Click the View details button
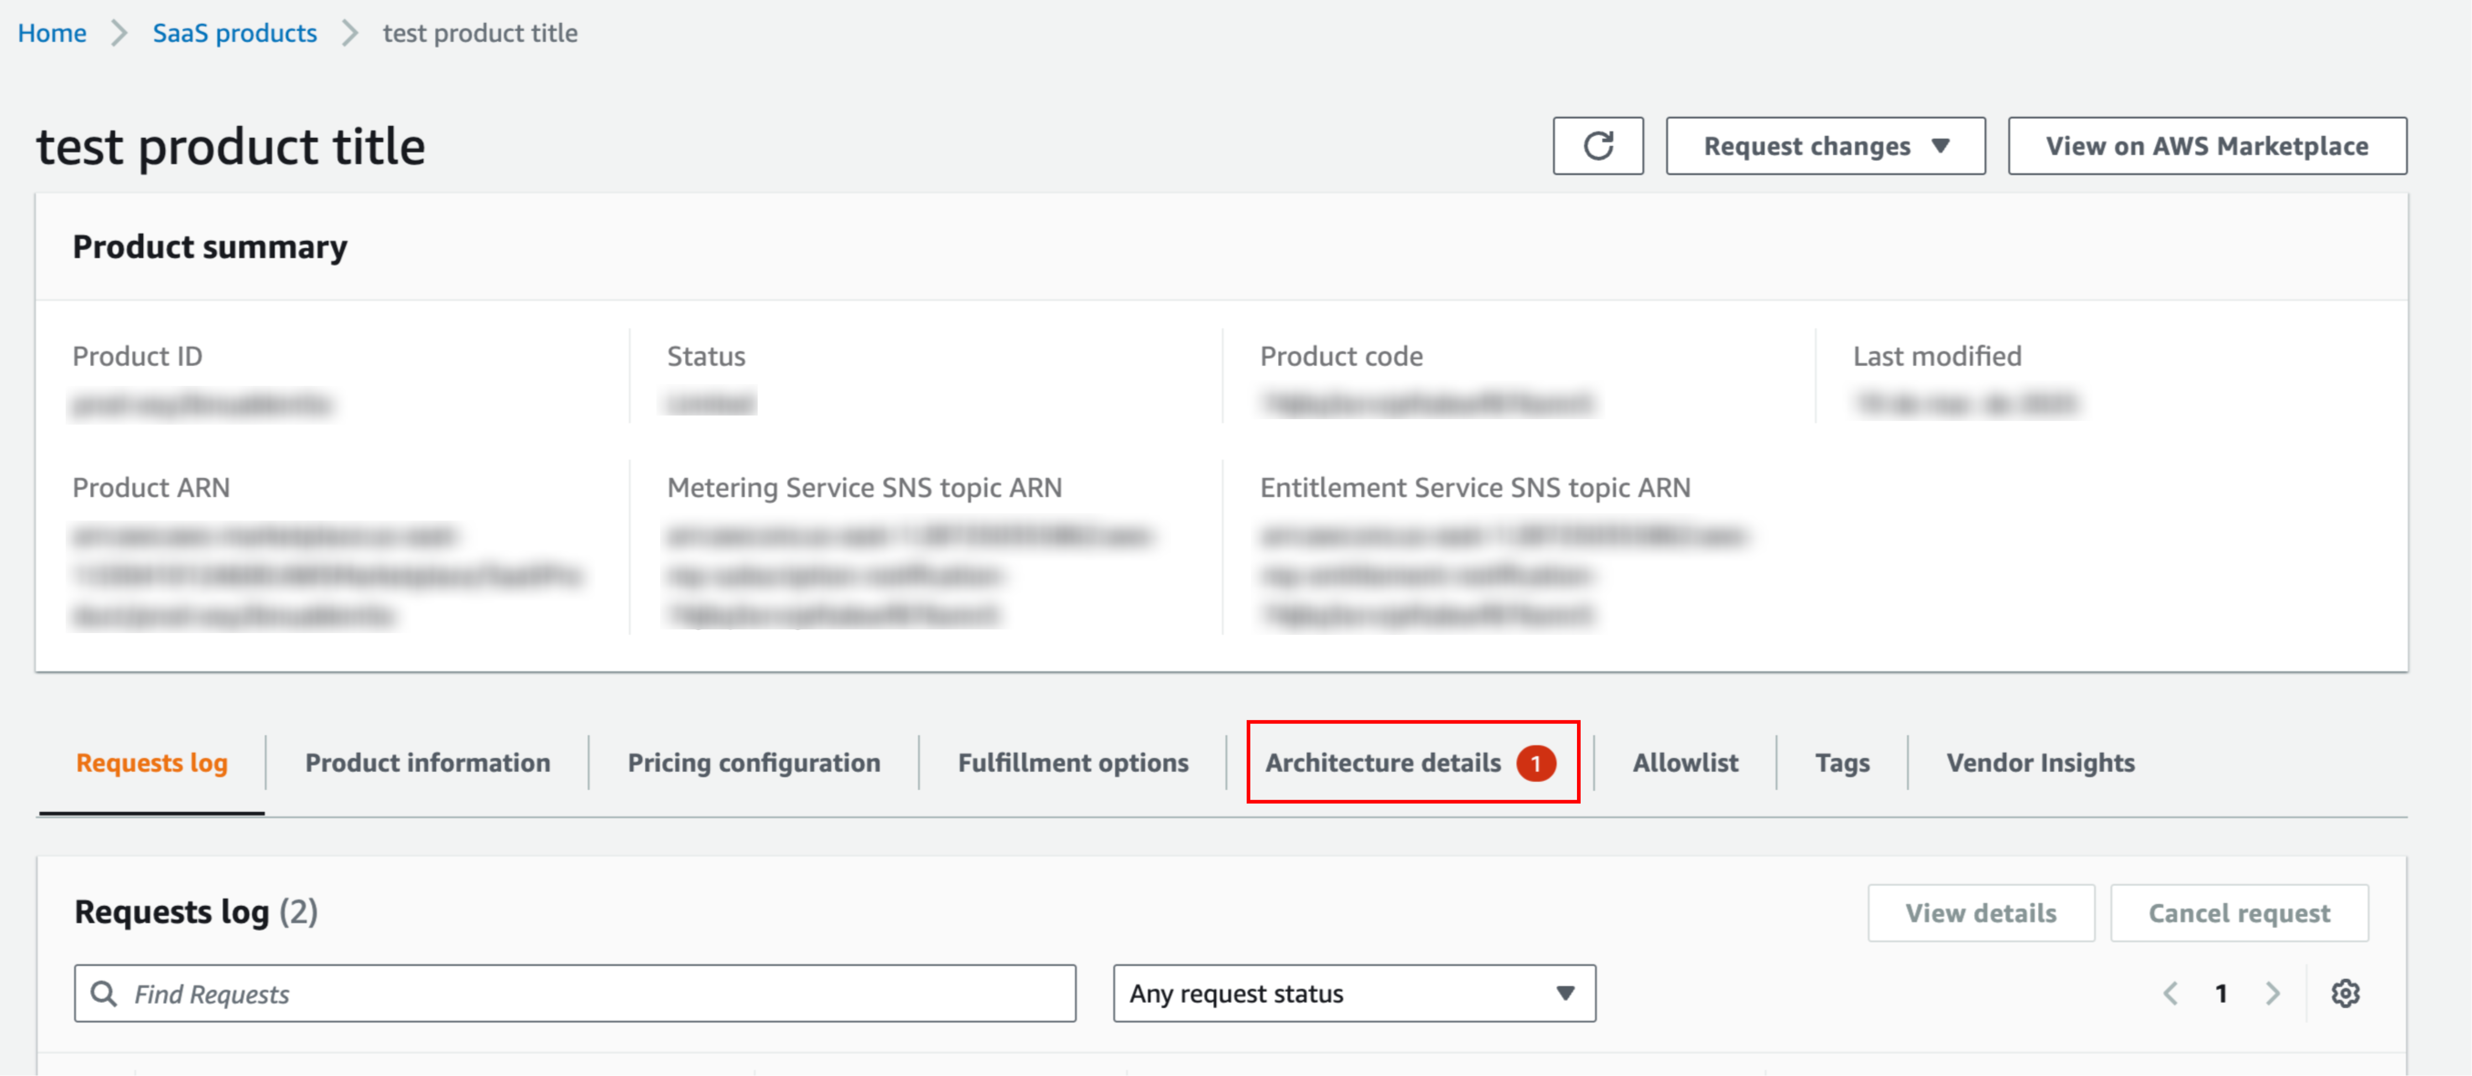This screenshot has height=1076, width=2472. (x=1981, y=913)
